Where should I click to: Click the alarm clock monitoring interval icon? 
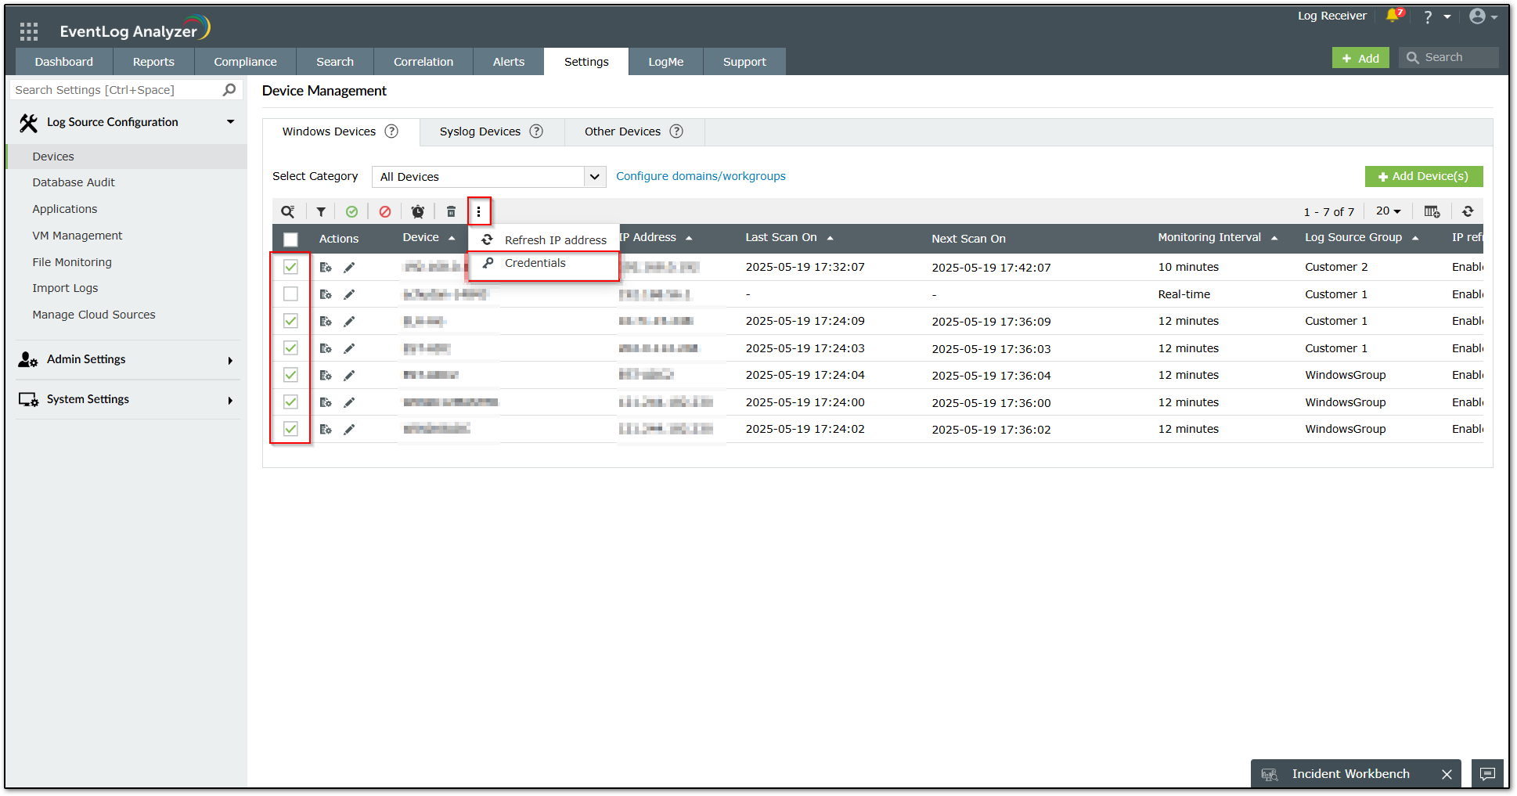418,211
